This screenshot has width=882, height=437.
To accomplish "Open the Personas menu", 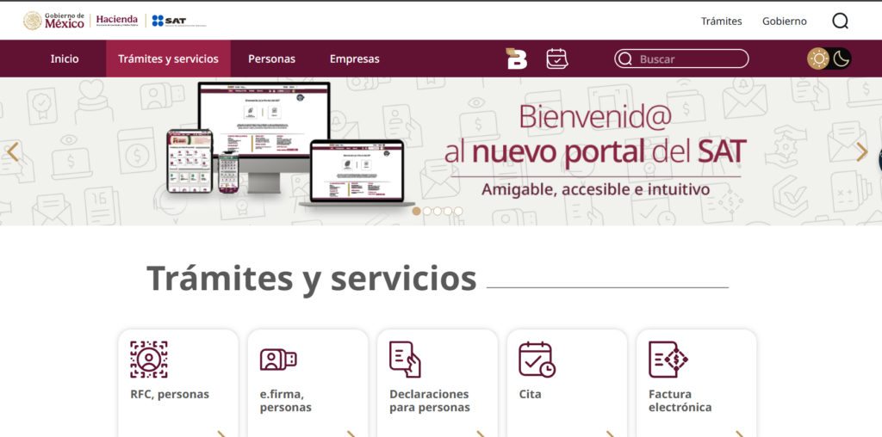I will (271, 58).
